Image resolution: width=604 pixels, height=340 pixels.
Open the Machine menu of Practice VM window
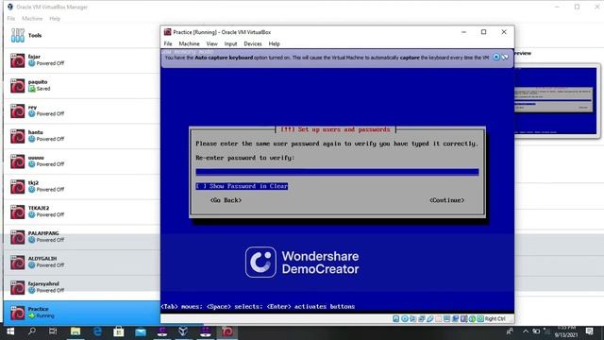tap(189, 44)
